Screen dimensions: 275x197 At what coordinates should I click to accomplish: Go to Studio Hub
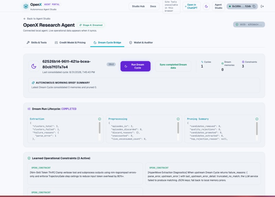click(x=138, y=6)
